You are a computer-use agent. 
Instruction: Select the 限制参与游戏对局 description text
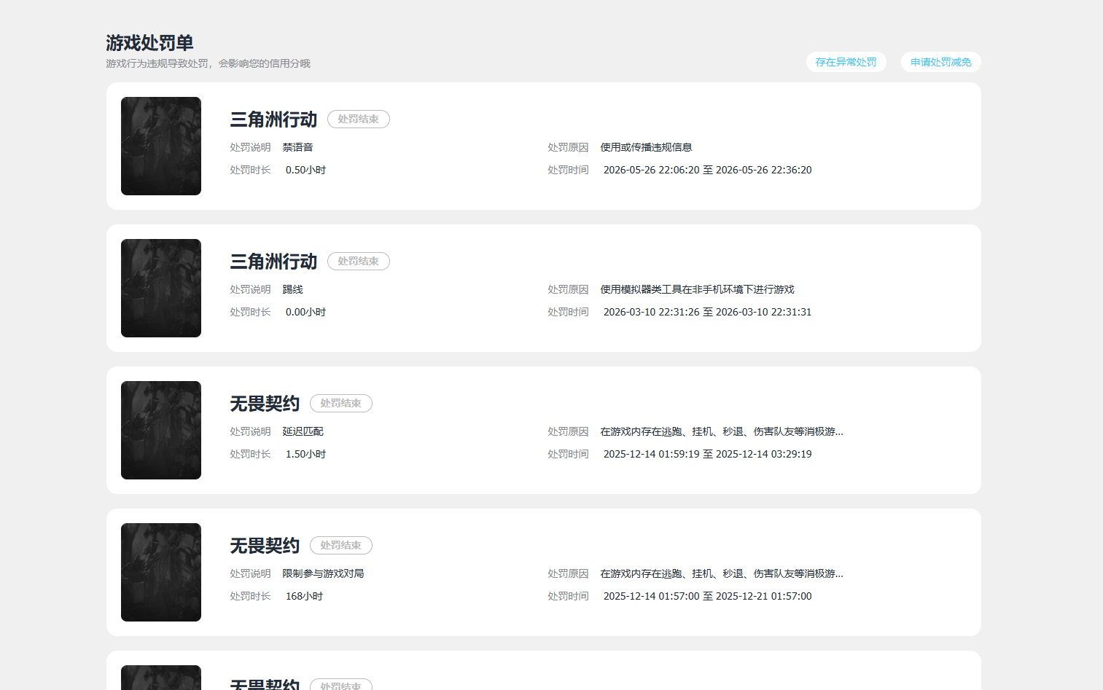(323, 573)
